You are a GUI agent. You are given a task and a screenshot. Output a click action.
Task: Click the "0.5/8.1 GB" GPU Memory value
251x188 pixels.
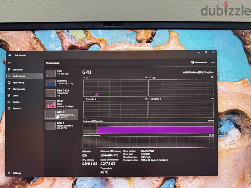(90, 164)
